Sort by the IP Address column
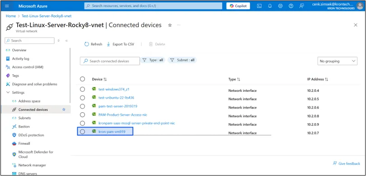Image resolution: width=366 pixels, height=176 pixels. (x=318, y=79)
